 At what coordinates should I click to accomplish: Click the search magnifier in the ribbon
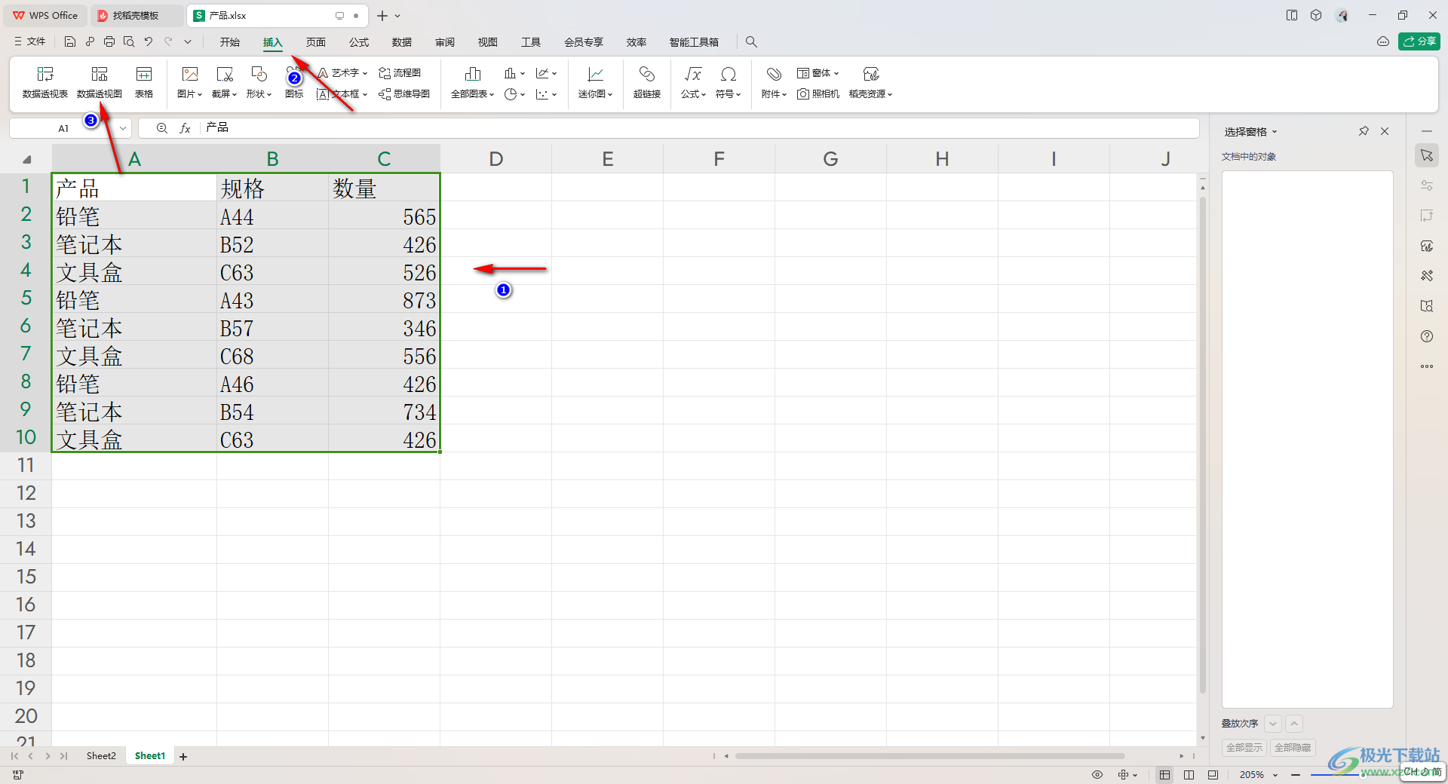point(751,42)
